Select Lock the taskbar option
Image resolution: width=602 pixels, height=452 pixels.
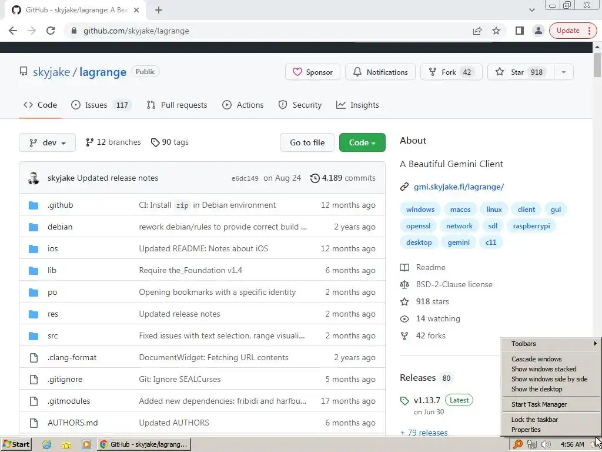coord(551,420)
